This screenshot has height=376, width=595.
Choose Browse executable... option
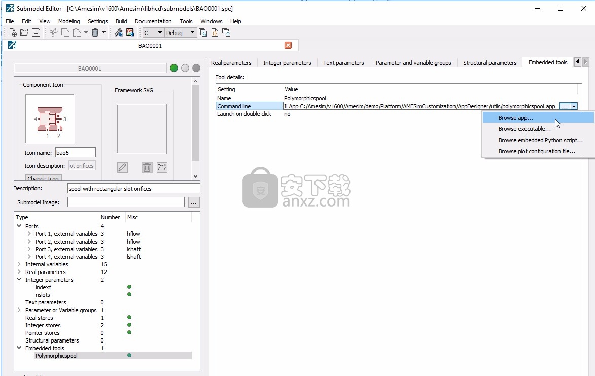538,129
